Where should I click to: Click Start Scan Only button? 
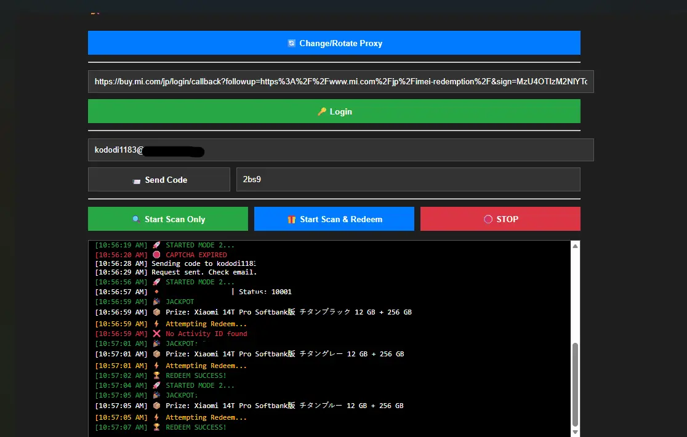point(168,219)
